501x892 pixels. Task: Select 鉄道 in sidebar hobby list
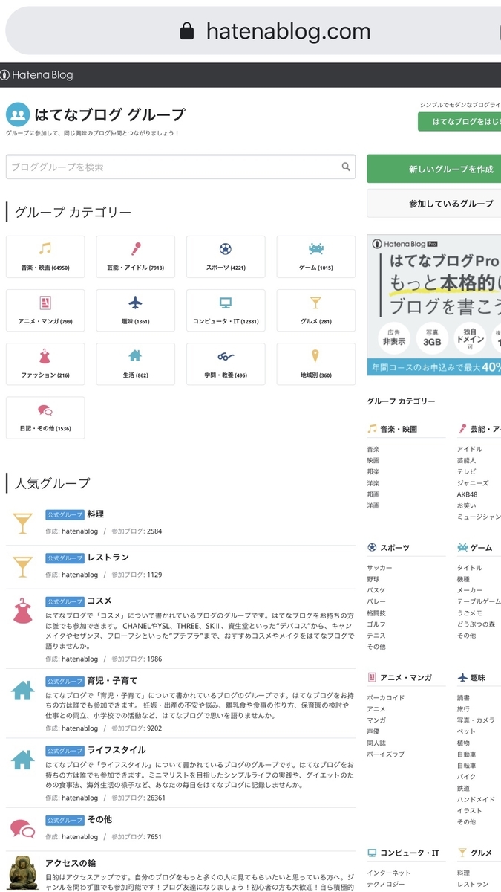(463, 788)
